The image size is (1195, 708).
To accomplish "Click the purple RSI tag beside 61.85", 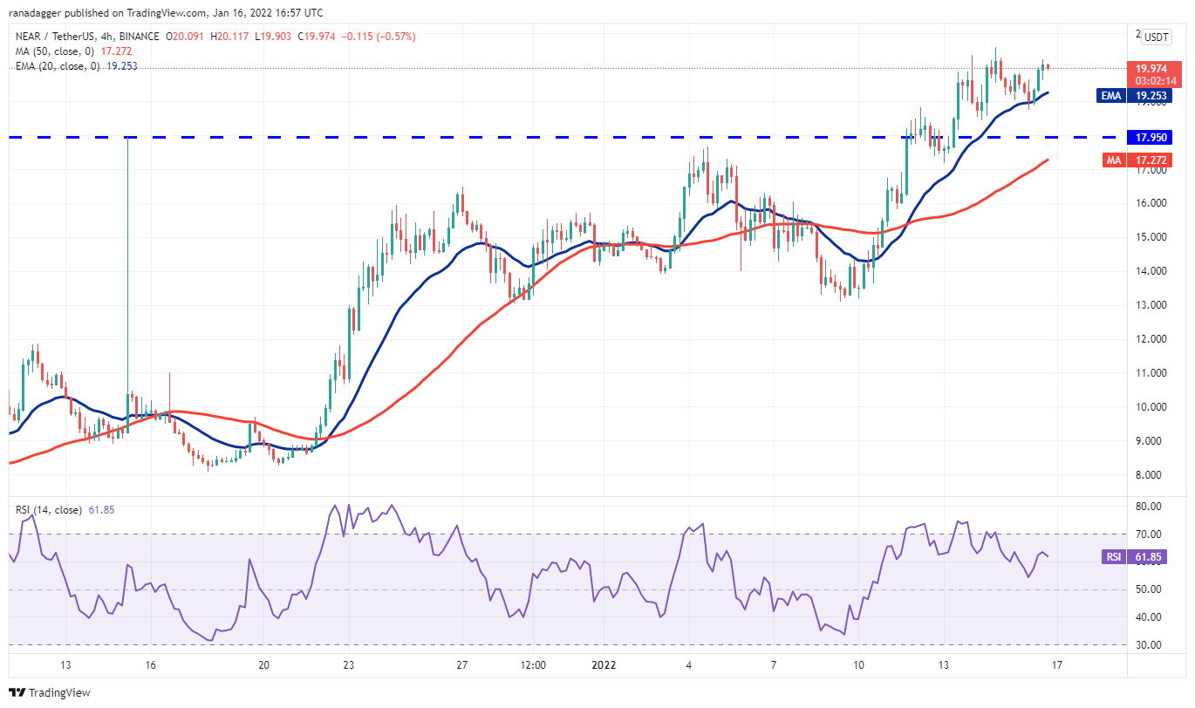I will (1110, 555).
